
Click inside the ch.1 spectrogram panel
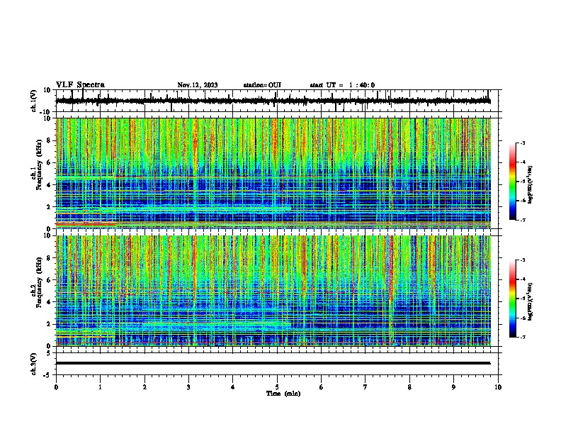point(273,173)
